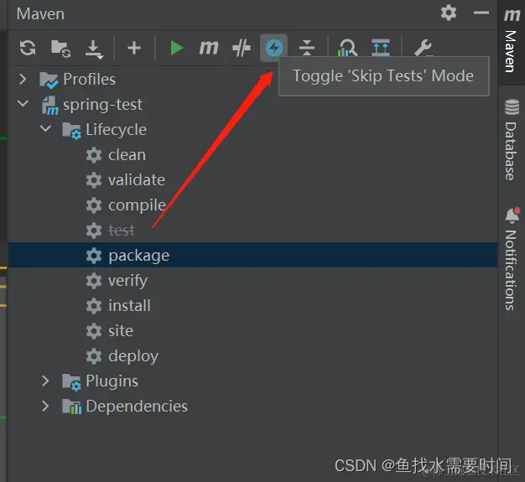Open the Database sidebar tab
The width and height of the screenshot is (525, 482).
tap(512, 140)
